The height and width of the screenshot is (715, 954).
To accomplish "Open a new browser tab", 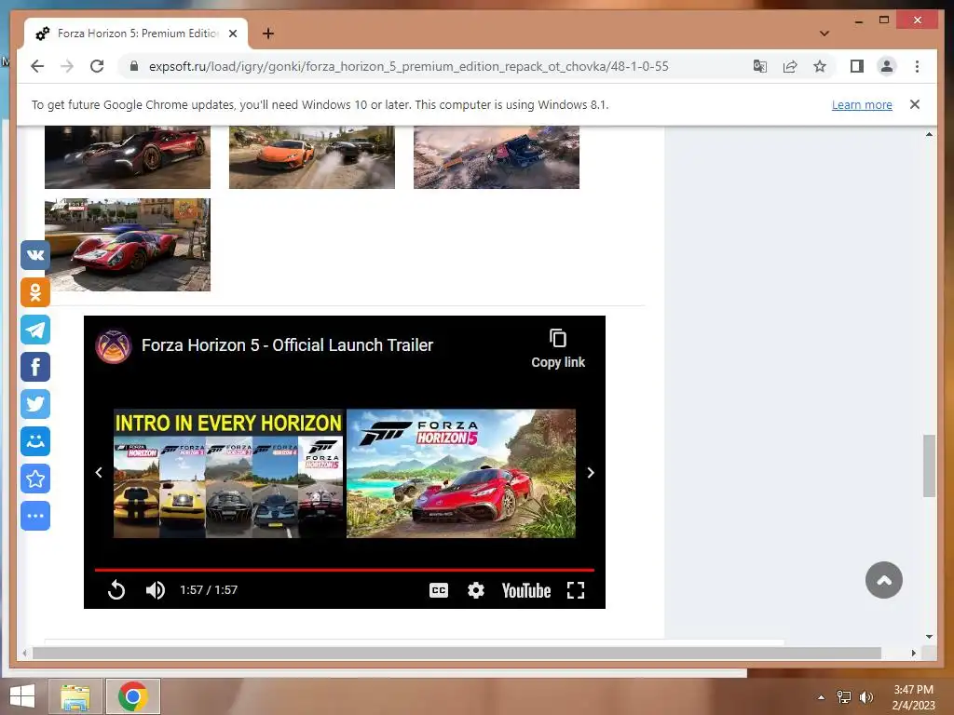I will (267, 34).
